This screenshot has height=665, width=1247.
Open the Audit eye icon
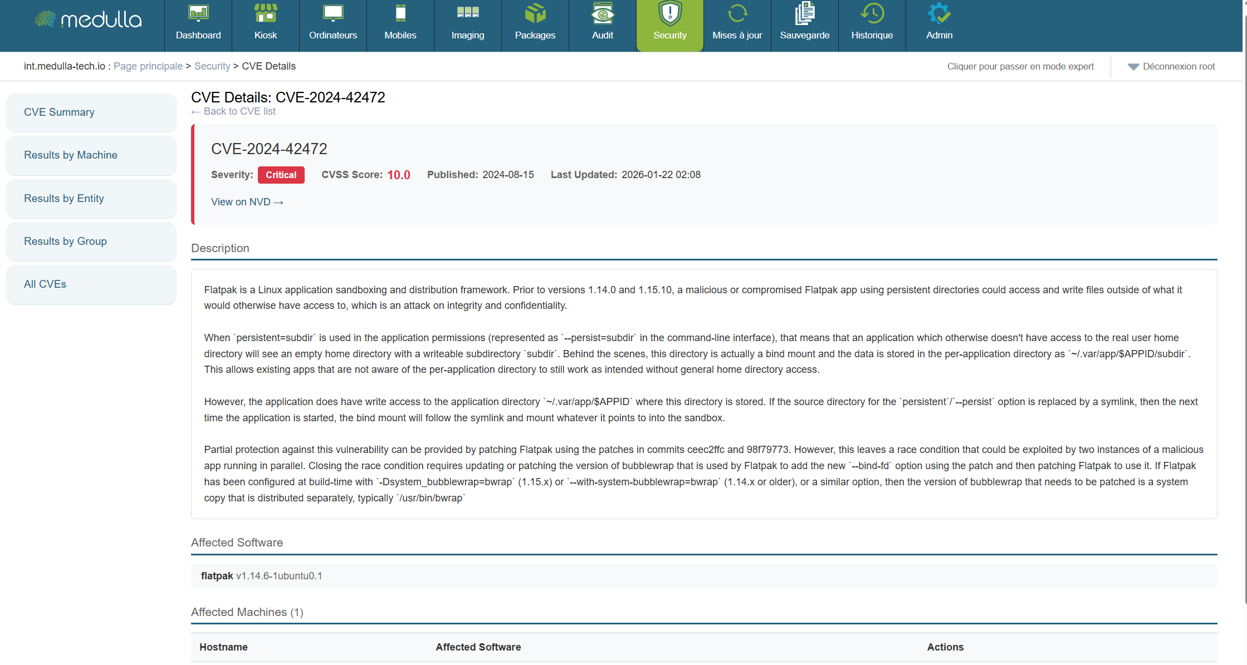tap(602, 13)
